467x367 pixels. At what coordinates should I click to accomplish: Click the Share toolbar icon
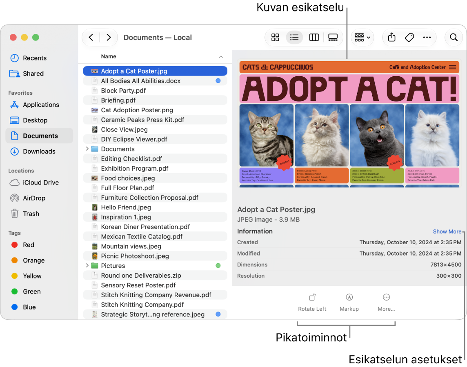[x=391, y=37]
